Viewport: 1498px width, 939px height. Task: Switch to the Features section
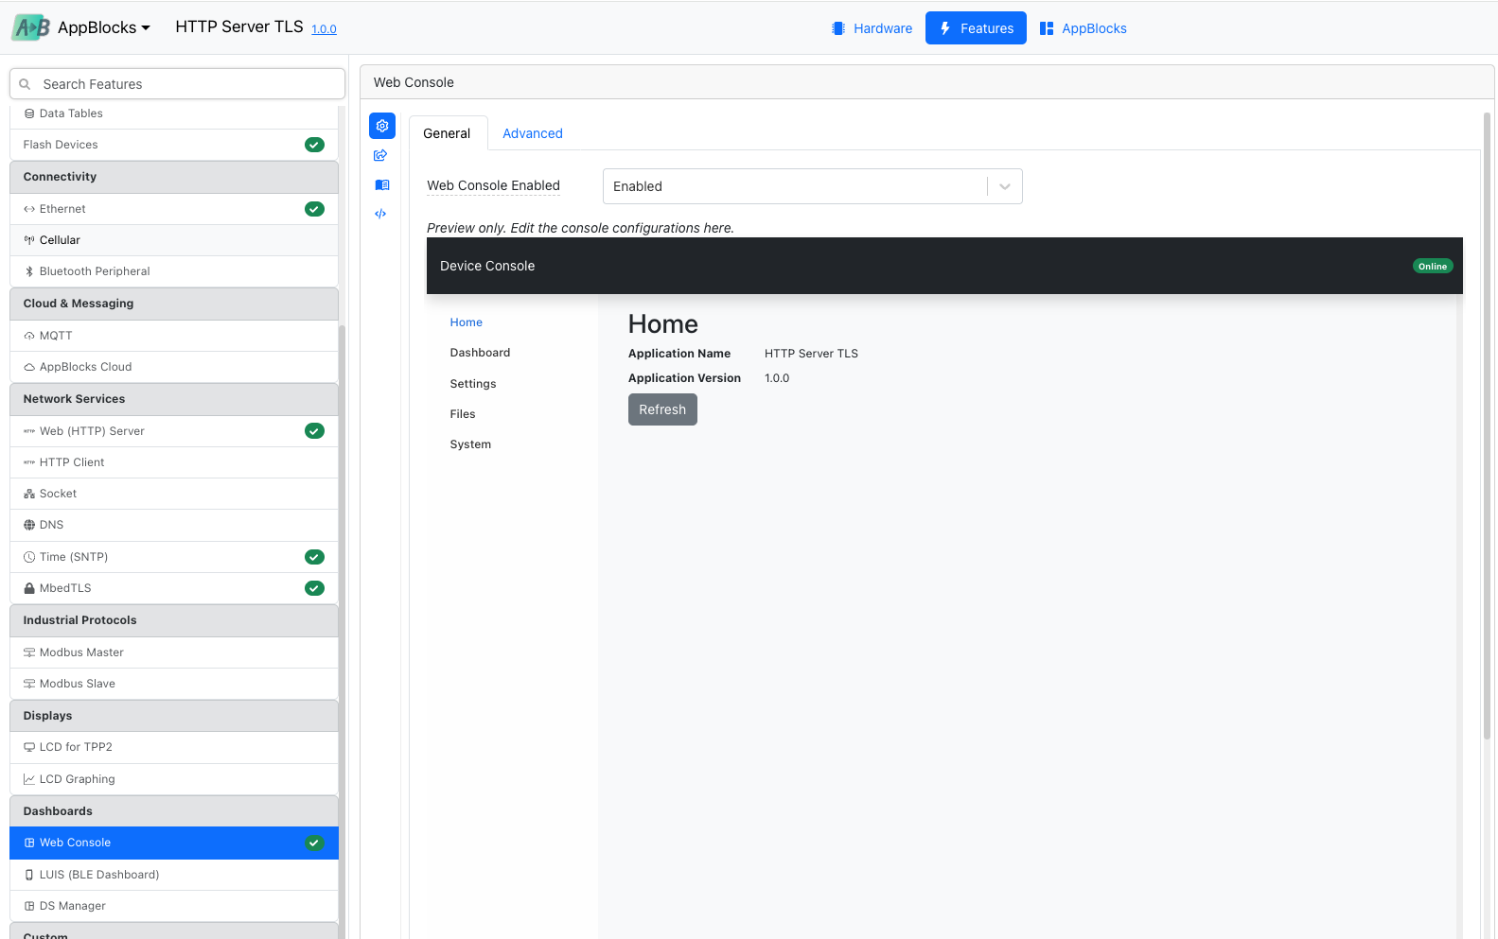point(976,28)
